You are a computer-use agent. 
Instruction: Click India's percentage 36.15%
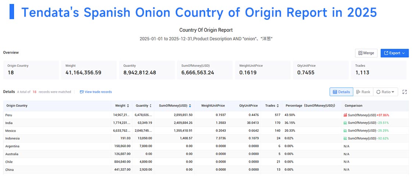290,123
